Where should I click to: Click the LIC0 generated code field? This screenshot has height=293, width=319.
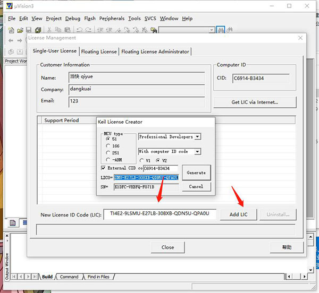(x=146, y=177)
